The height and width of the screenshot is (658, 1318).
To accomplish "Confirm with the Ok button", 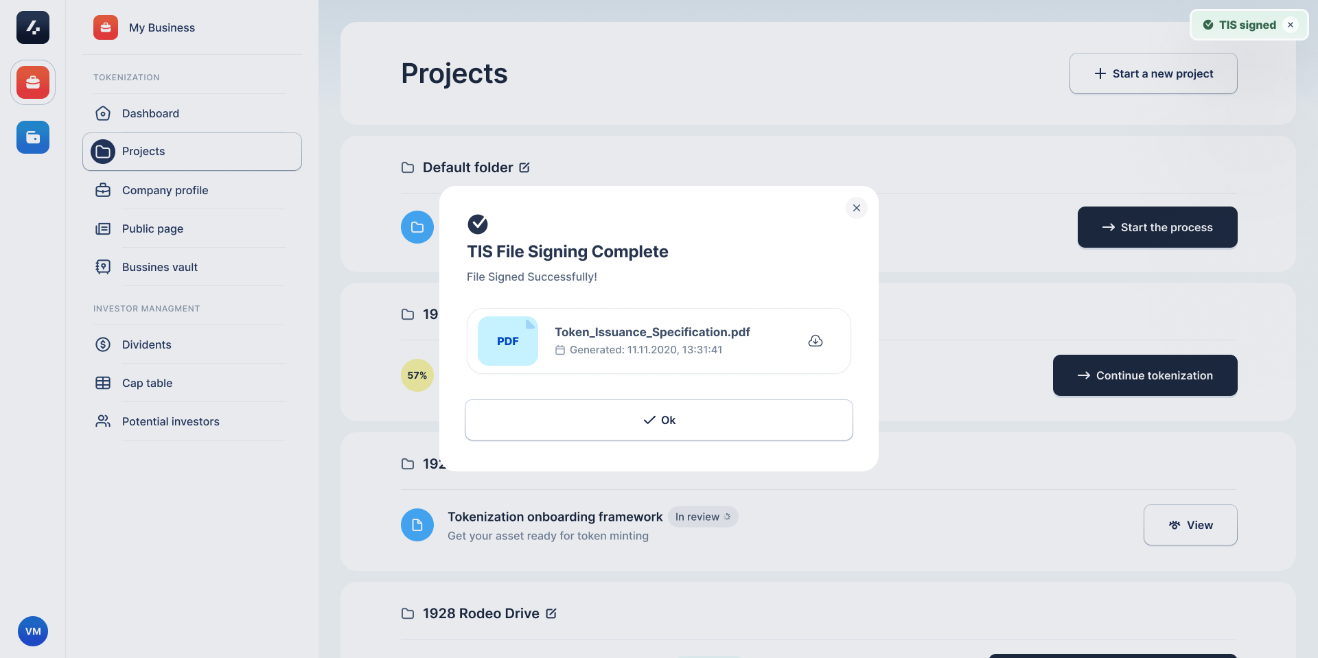I will click(659, 420).
